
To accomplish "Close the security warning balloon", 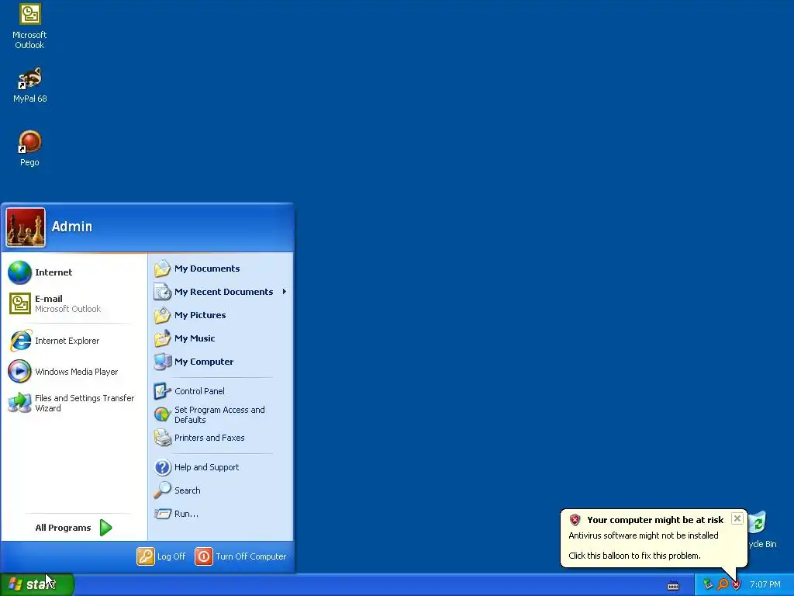I will [x=737, y=518].
